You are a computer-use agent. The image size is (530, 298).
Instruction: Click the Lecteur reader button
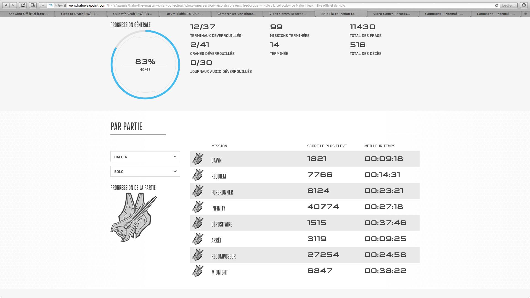(x=508, y=5)
